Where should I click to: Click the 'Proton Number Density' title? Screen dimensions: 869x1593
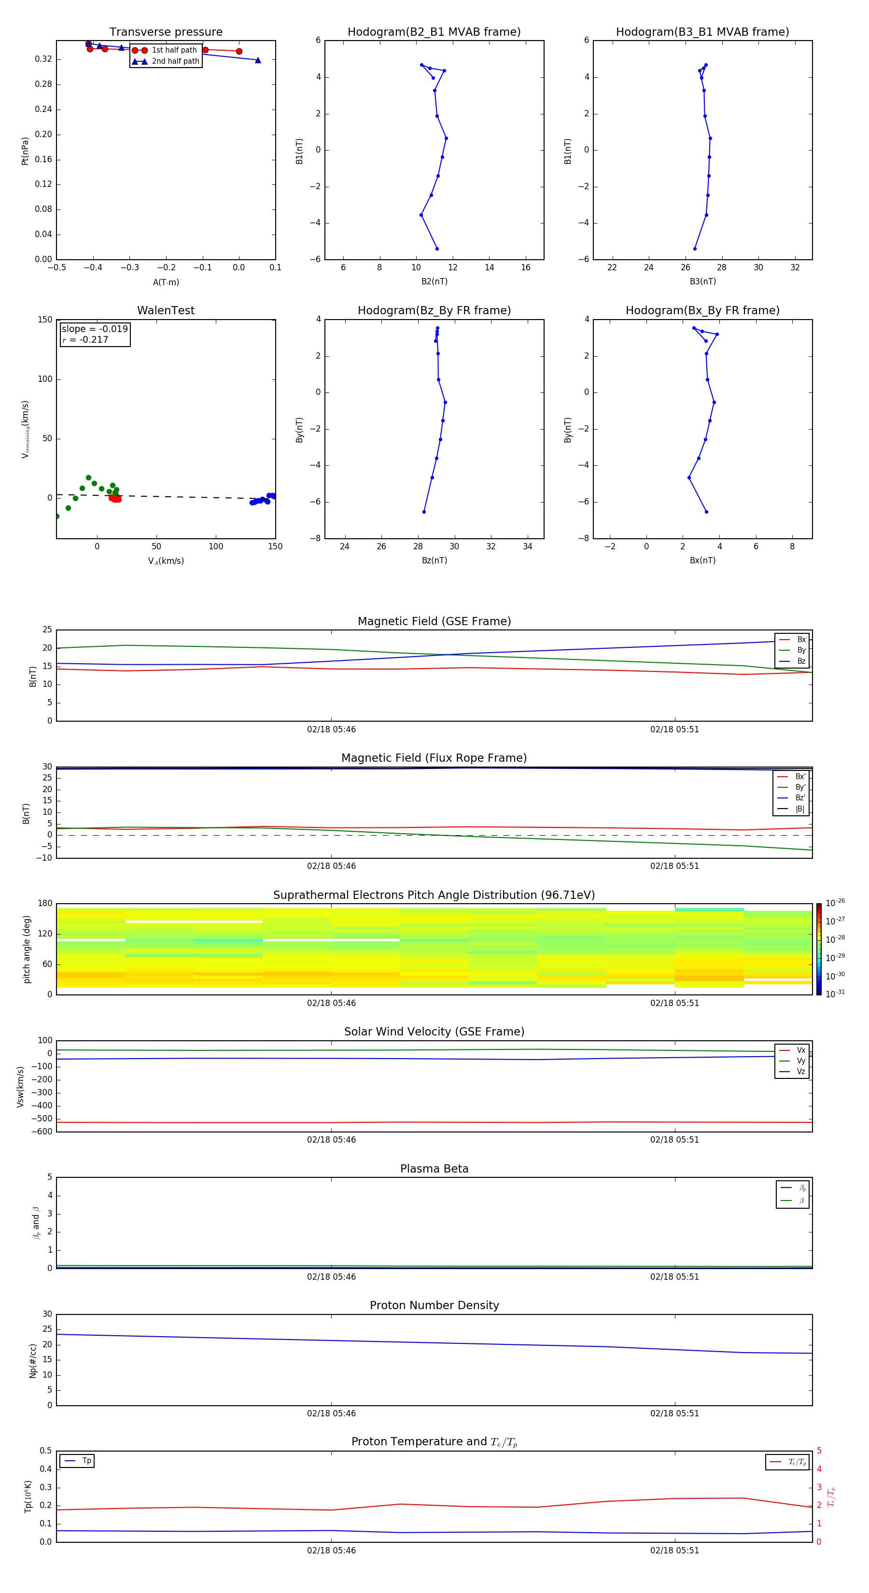pyautogui.click(x=434, y=1305)
